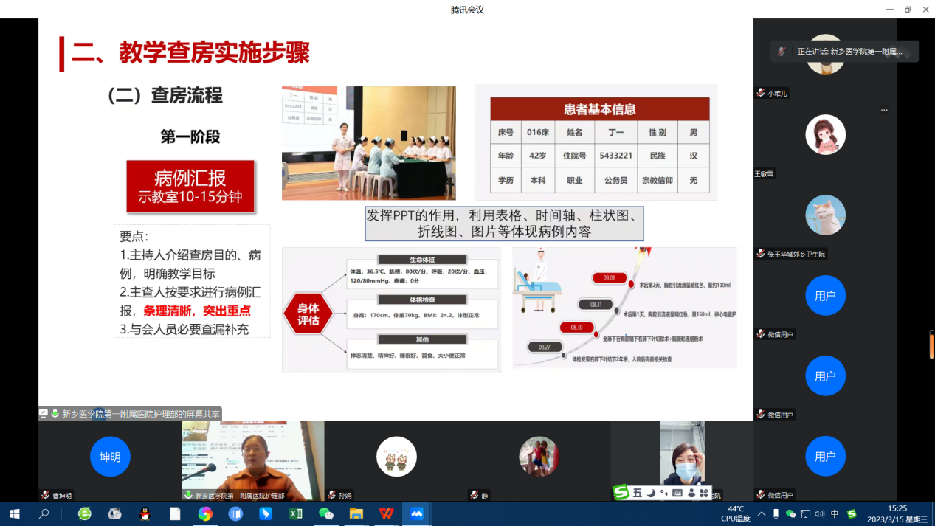Open the soft keyboard from IME toolbar
This screenshot has height=526, width=935.
coord(677,493)
